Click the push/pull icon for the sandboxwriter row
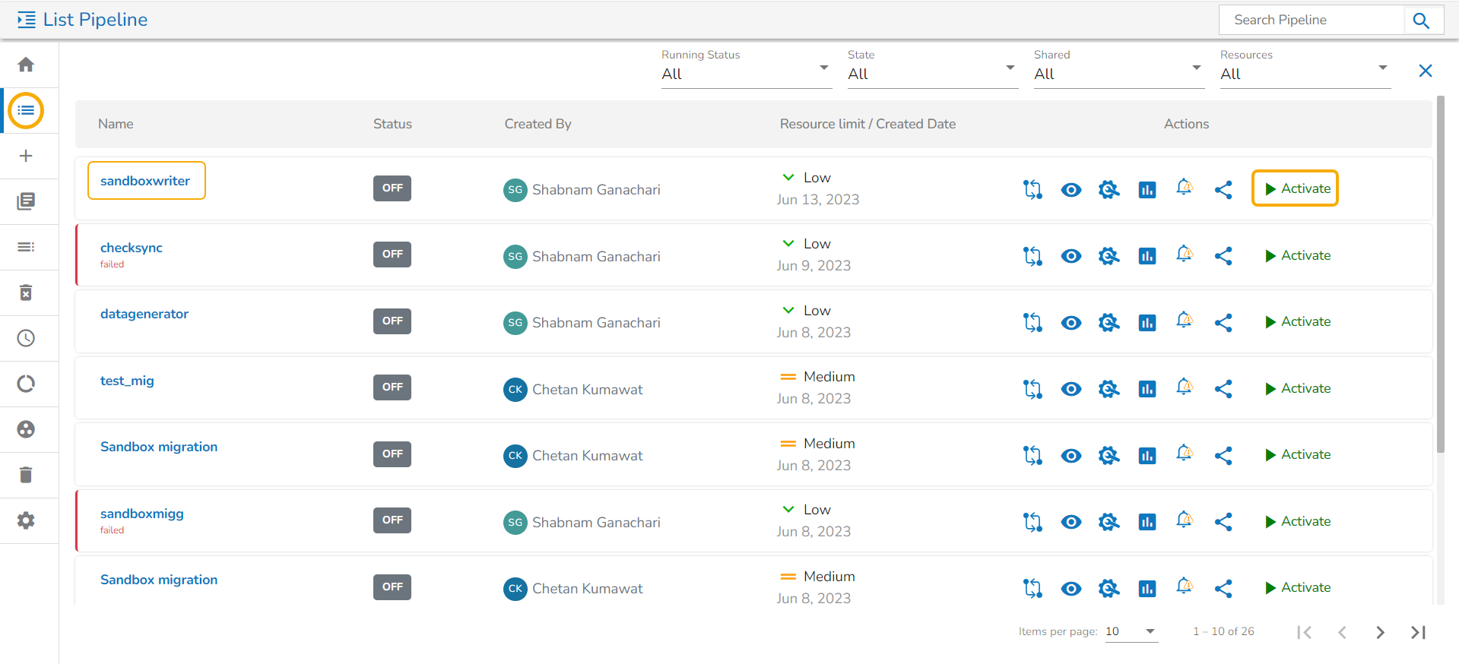Viewport: 1459px width, 664px height. click(1032, 189)
